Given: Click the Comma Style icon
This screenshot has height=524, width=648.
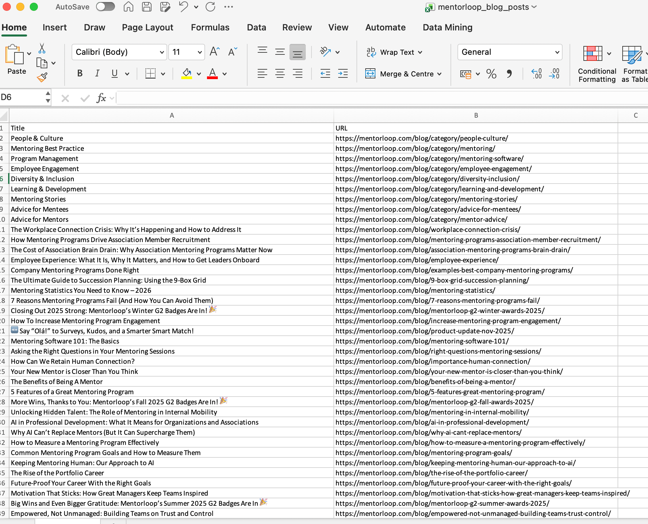Looking at the screenshot, I should (509, 74).
